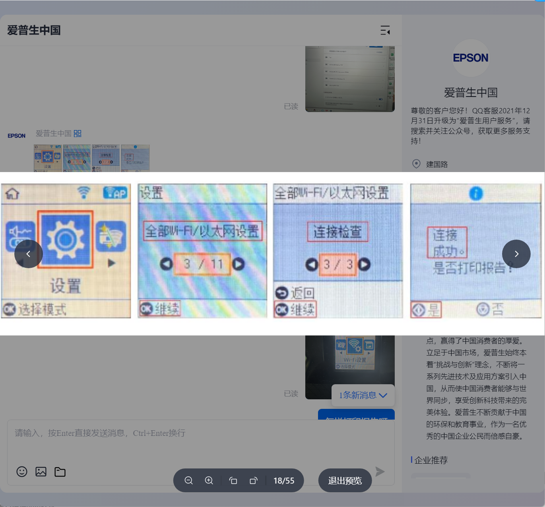Viewport: 545px width, 507px height.
Task: Click the 企业推荐 section heading
Action: point(431,460)
